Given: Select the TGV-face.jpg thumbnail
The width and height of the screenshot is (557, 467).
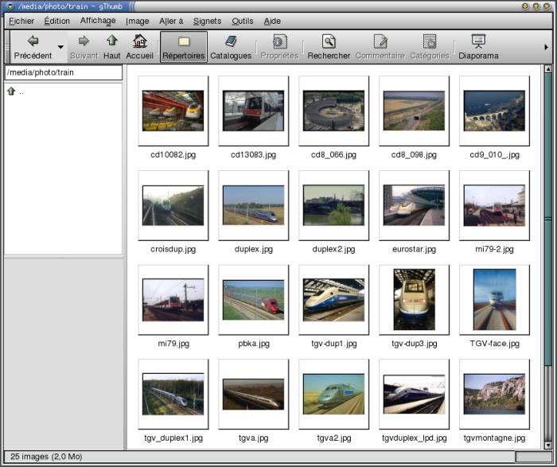Looking at the screenshot, I should (x=494, y=300).
